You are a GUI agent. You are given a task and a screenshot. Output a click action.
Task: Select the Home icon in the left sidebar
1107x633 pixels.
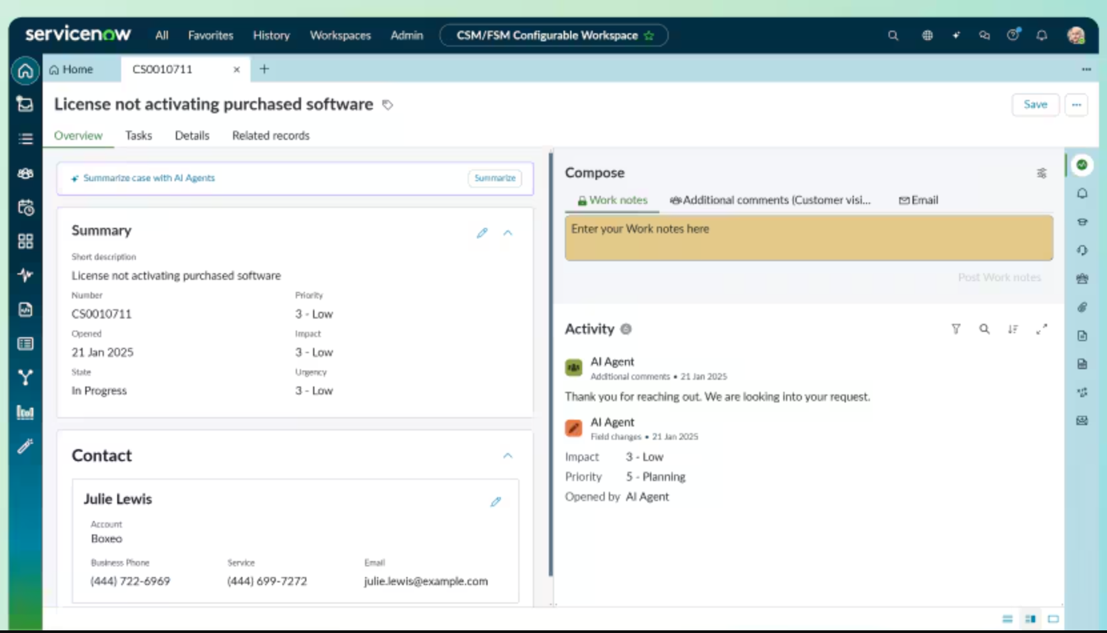click(x=25, y=70)
